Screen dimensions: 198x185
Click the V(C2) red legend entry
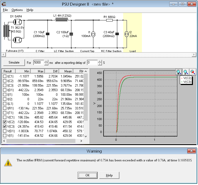[186, 78]
